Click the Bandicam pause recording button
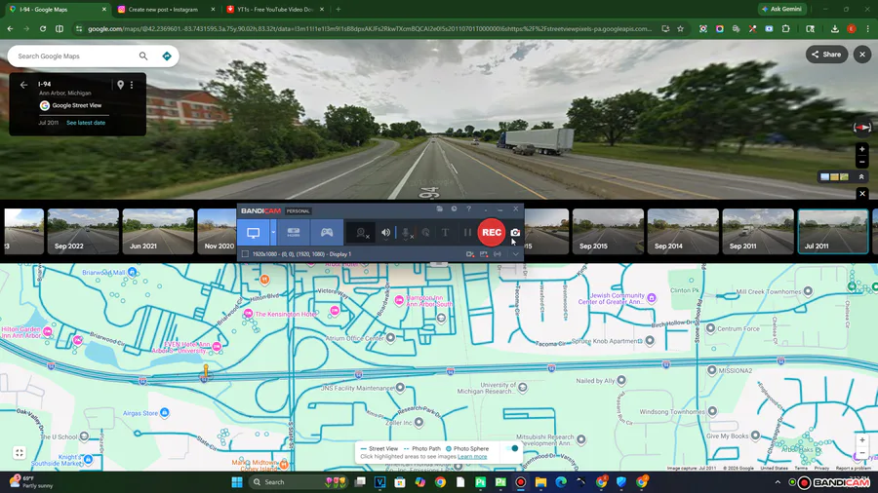Viewport: 878px width, 493px height. click(x=467, y=233)
